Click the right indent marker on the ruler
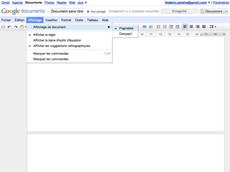The image size is (230, 172). pos(201,34)
